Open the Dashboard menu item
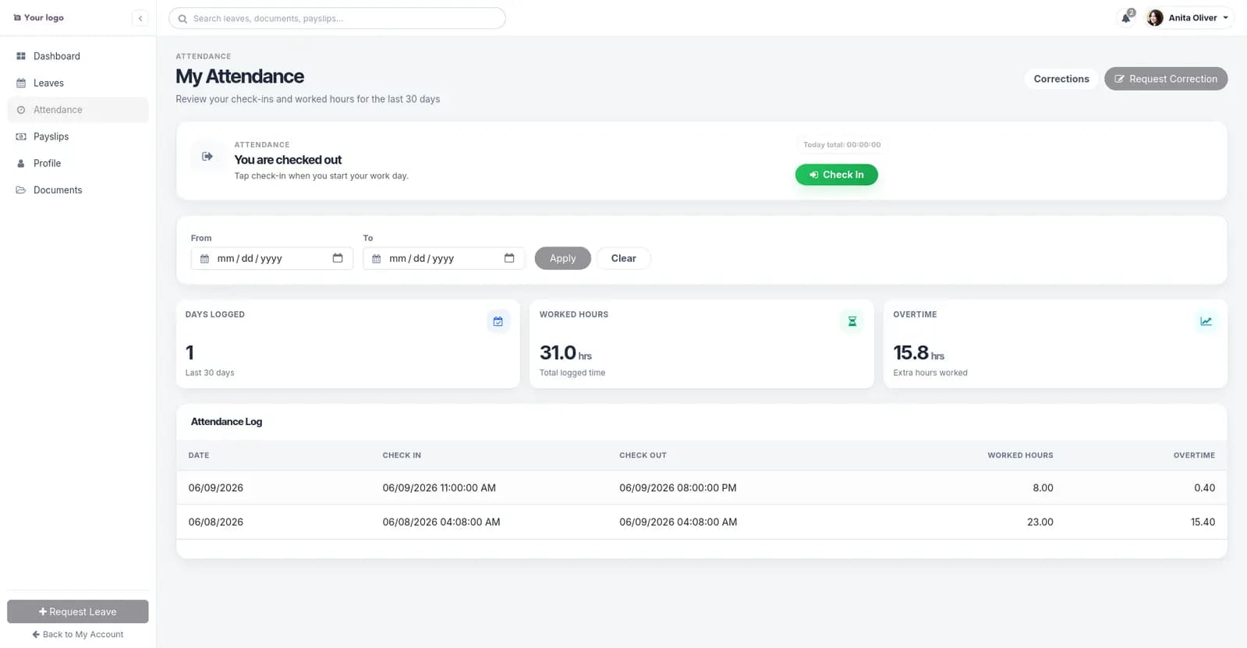1247x648 pixels. click(78, 56)
